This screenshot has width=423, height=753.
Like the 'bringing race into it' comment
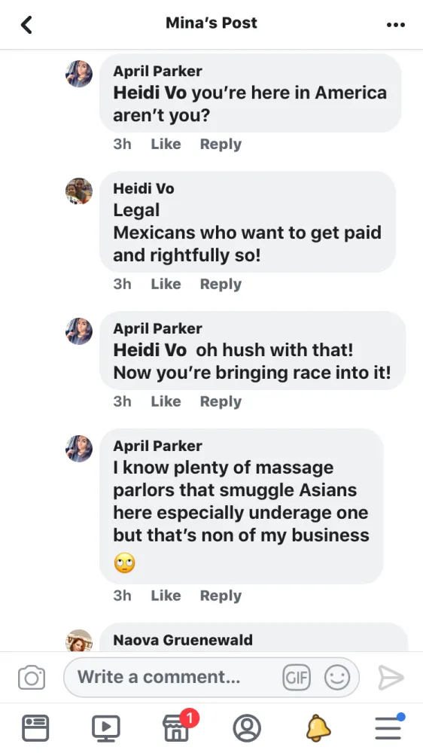[x=166, y=401]
